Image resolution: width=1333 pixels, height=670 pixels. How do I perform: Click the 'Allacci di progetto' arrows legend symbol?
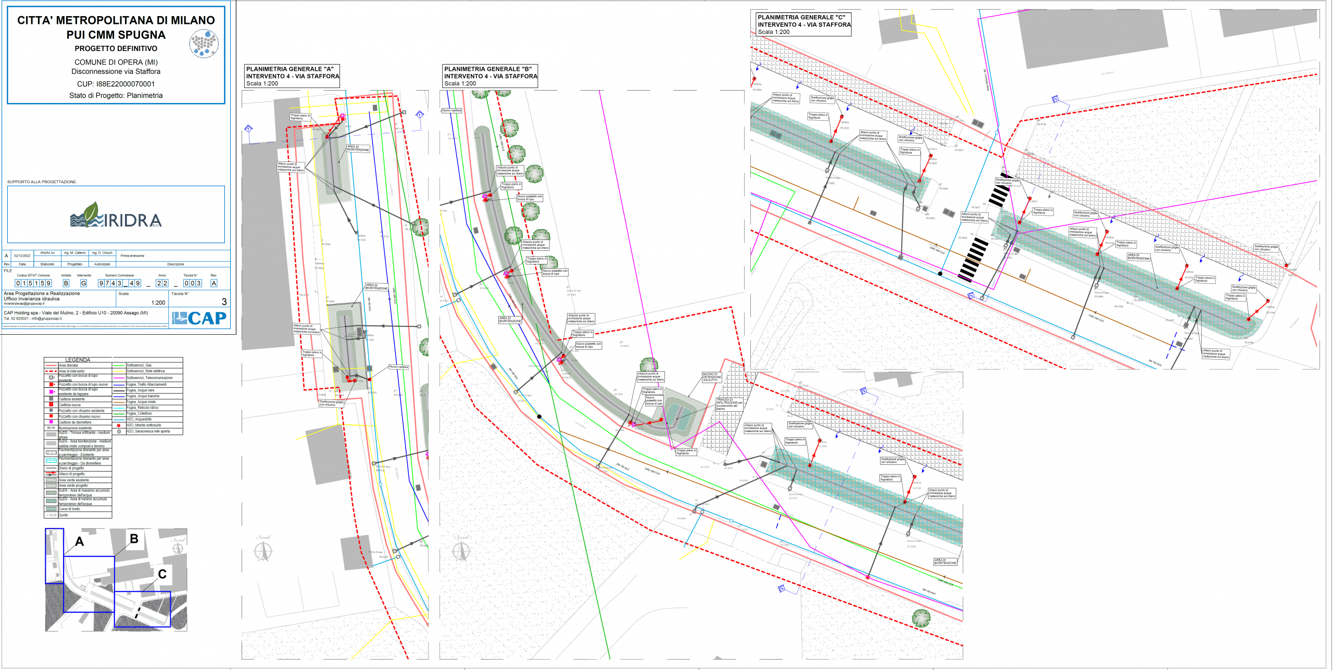coord(51,474)
